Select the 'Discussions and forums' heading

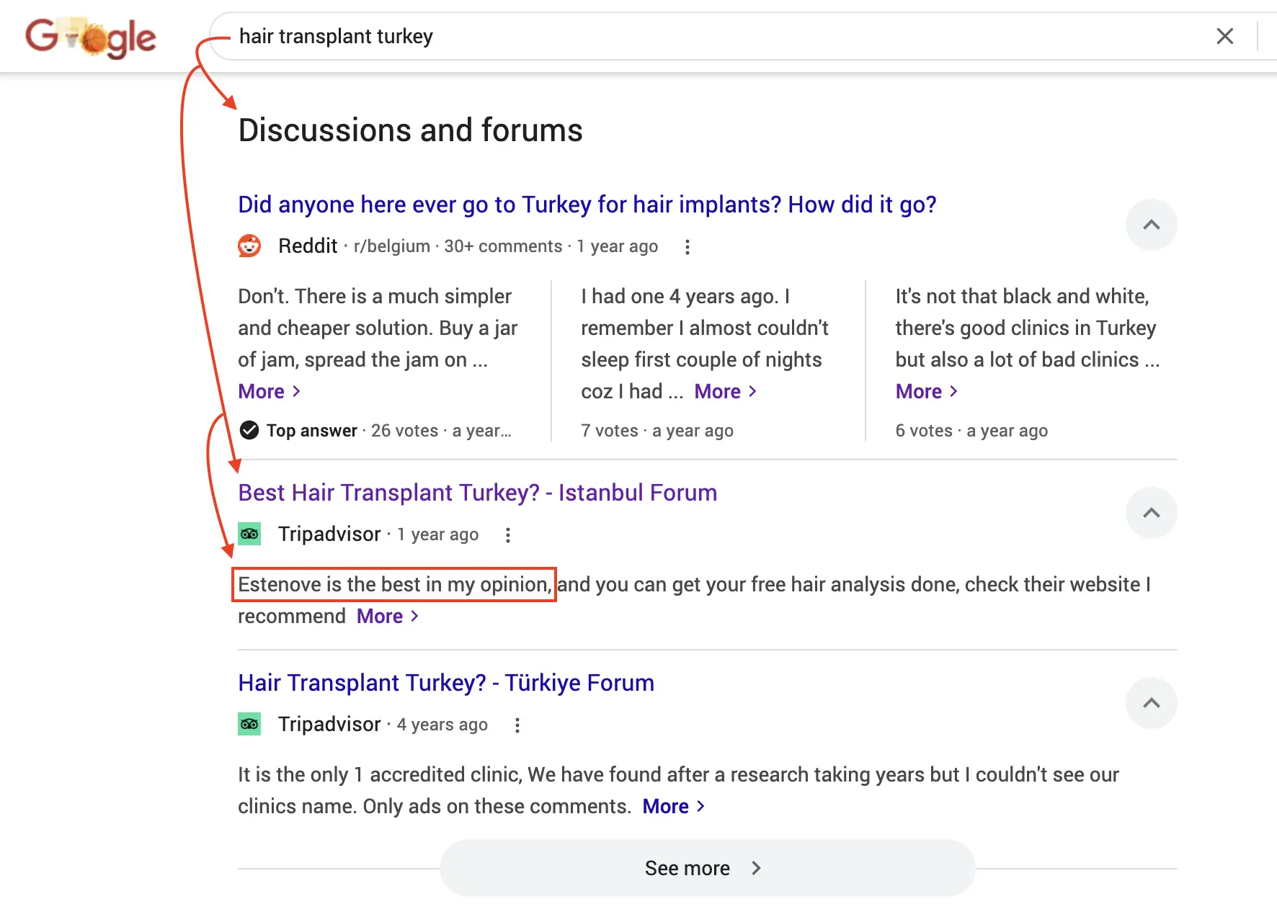[x=410, y=130]
